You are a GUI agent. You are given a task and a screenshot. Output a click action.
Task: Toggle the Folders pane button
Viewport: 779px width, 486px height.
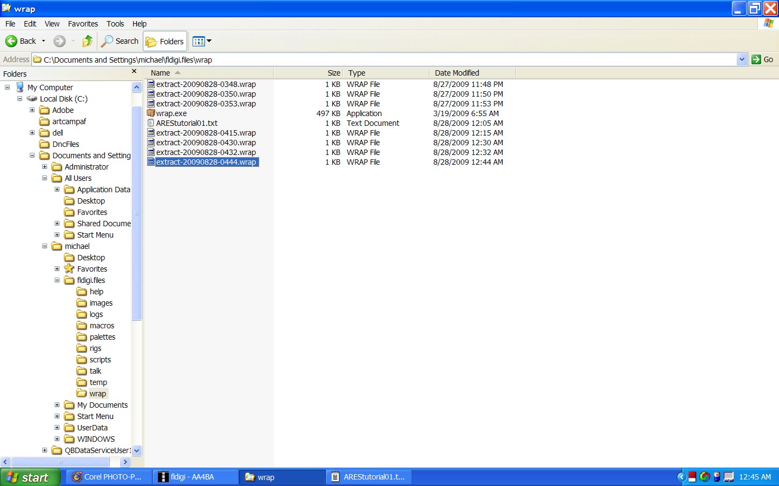tap(165, 42)
